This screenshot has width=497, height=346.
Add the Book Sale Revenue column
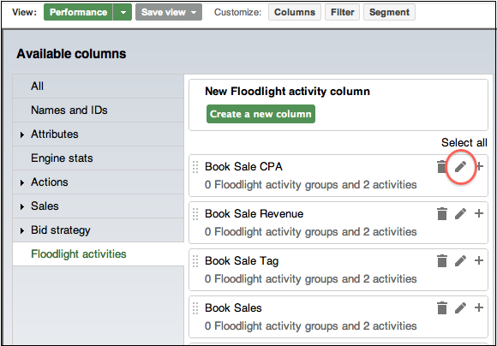(x=479, y=213)
